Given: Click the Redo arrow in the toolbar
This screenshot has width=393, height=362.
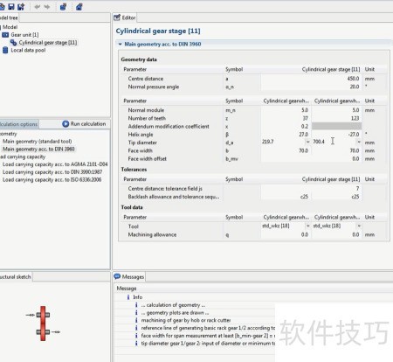Looking at the screenshot, I should tap(47, 7).
